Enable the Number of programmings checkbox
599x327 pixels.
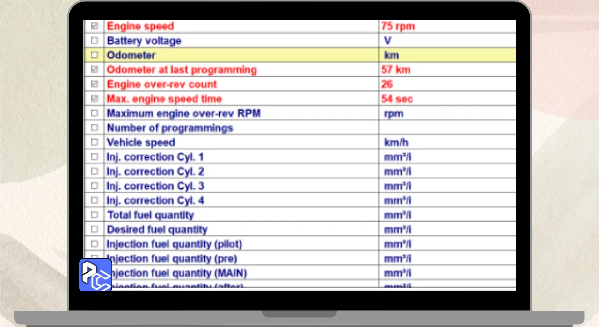95,128
